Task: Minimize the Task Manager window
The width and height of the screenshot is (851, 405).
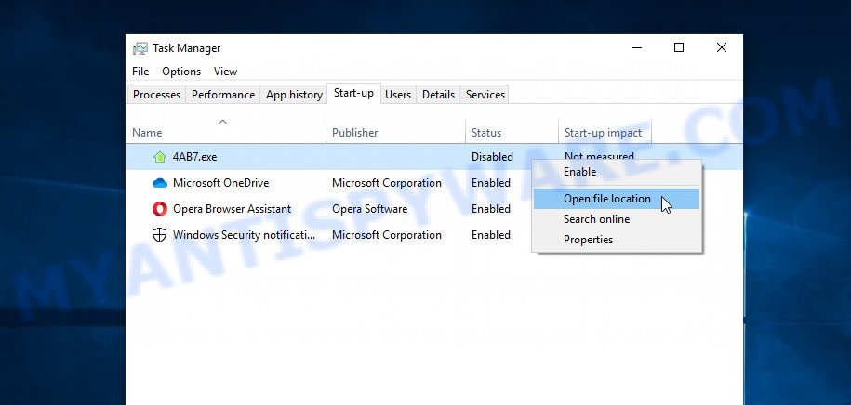Action: pos(636,47)
